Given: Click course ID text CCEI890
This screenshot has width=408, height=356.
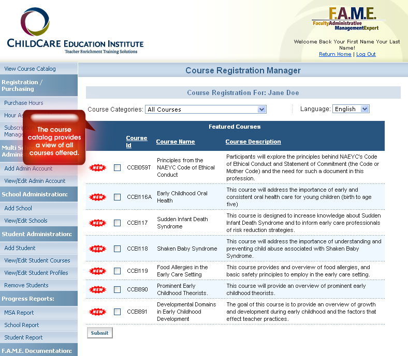Looking at the screenshot, I should tap(137, 289).
